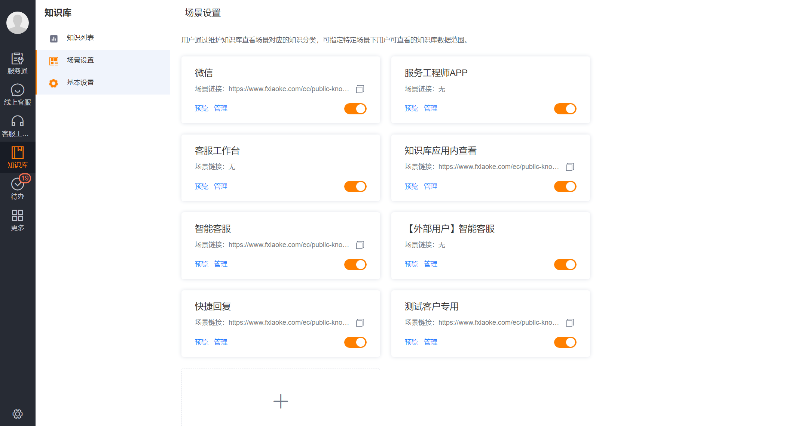Add a new scene with plus card
The height and width of the screenshot is (426, 804).
281,401
